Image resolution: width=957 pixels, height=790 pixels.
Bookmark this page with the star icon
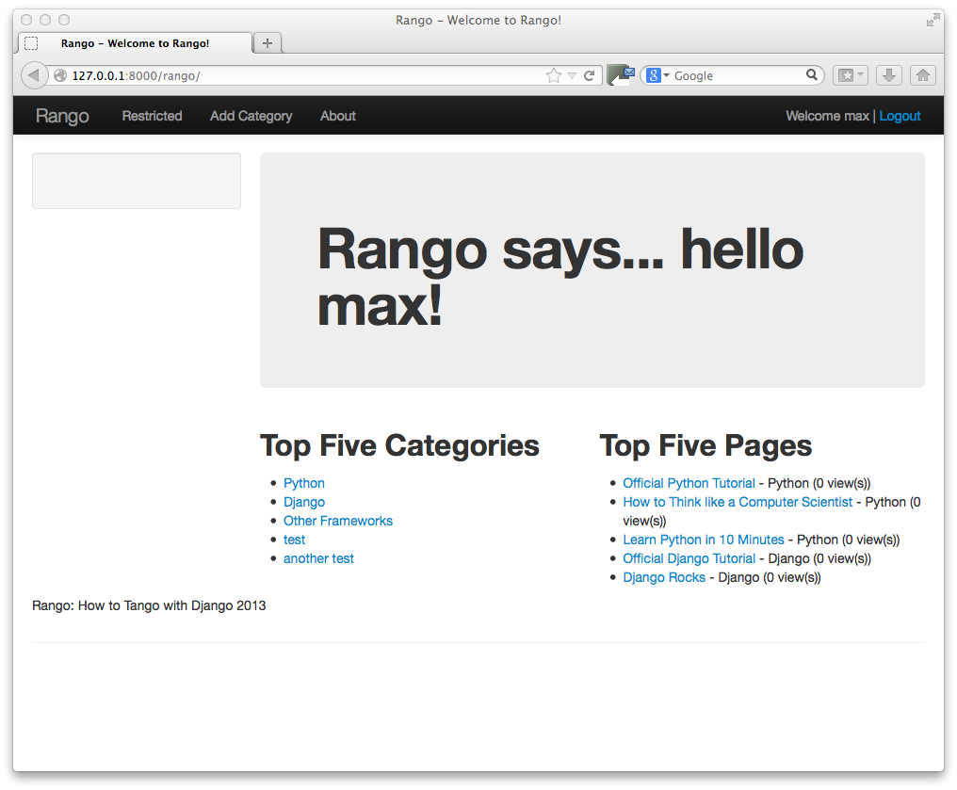(x=554, y=75)
